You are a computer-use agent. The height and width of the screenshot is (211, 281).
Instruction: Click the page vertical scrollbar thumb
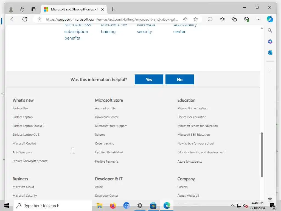262,155
